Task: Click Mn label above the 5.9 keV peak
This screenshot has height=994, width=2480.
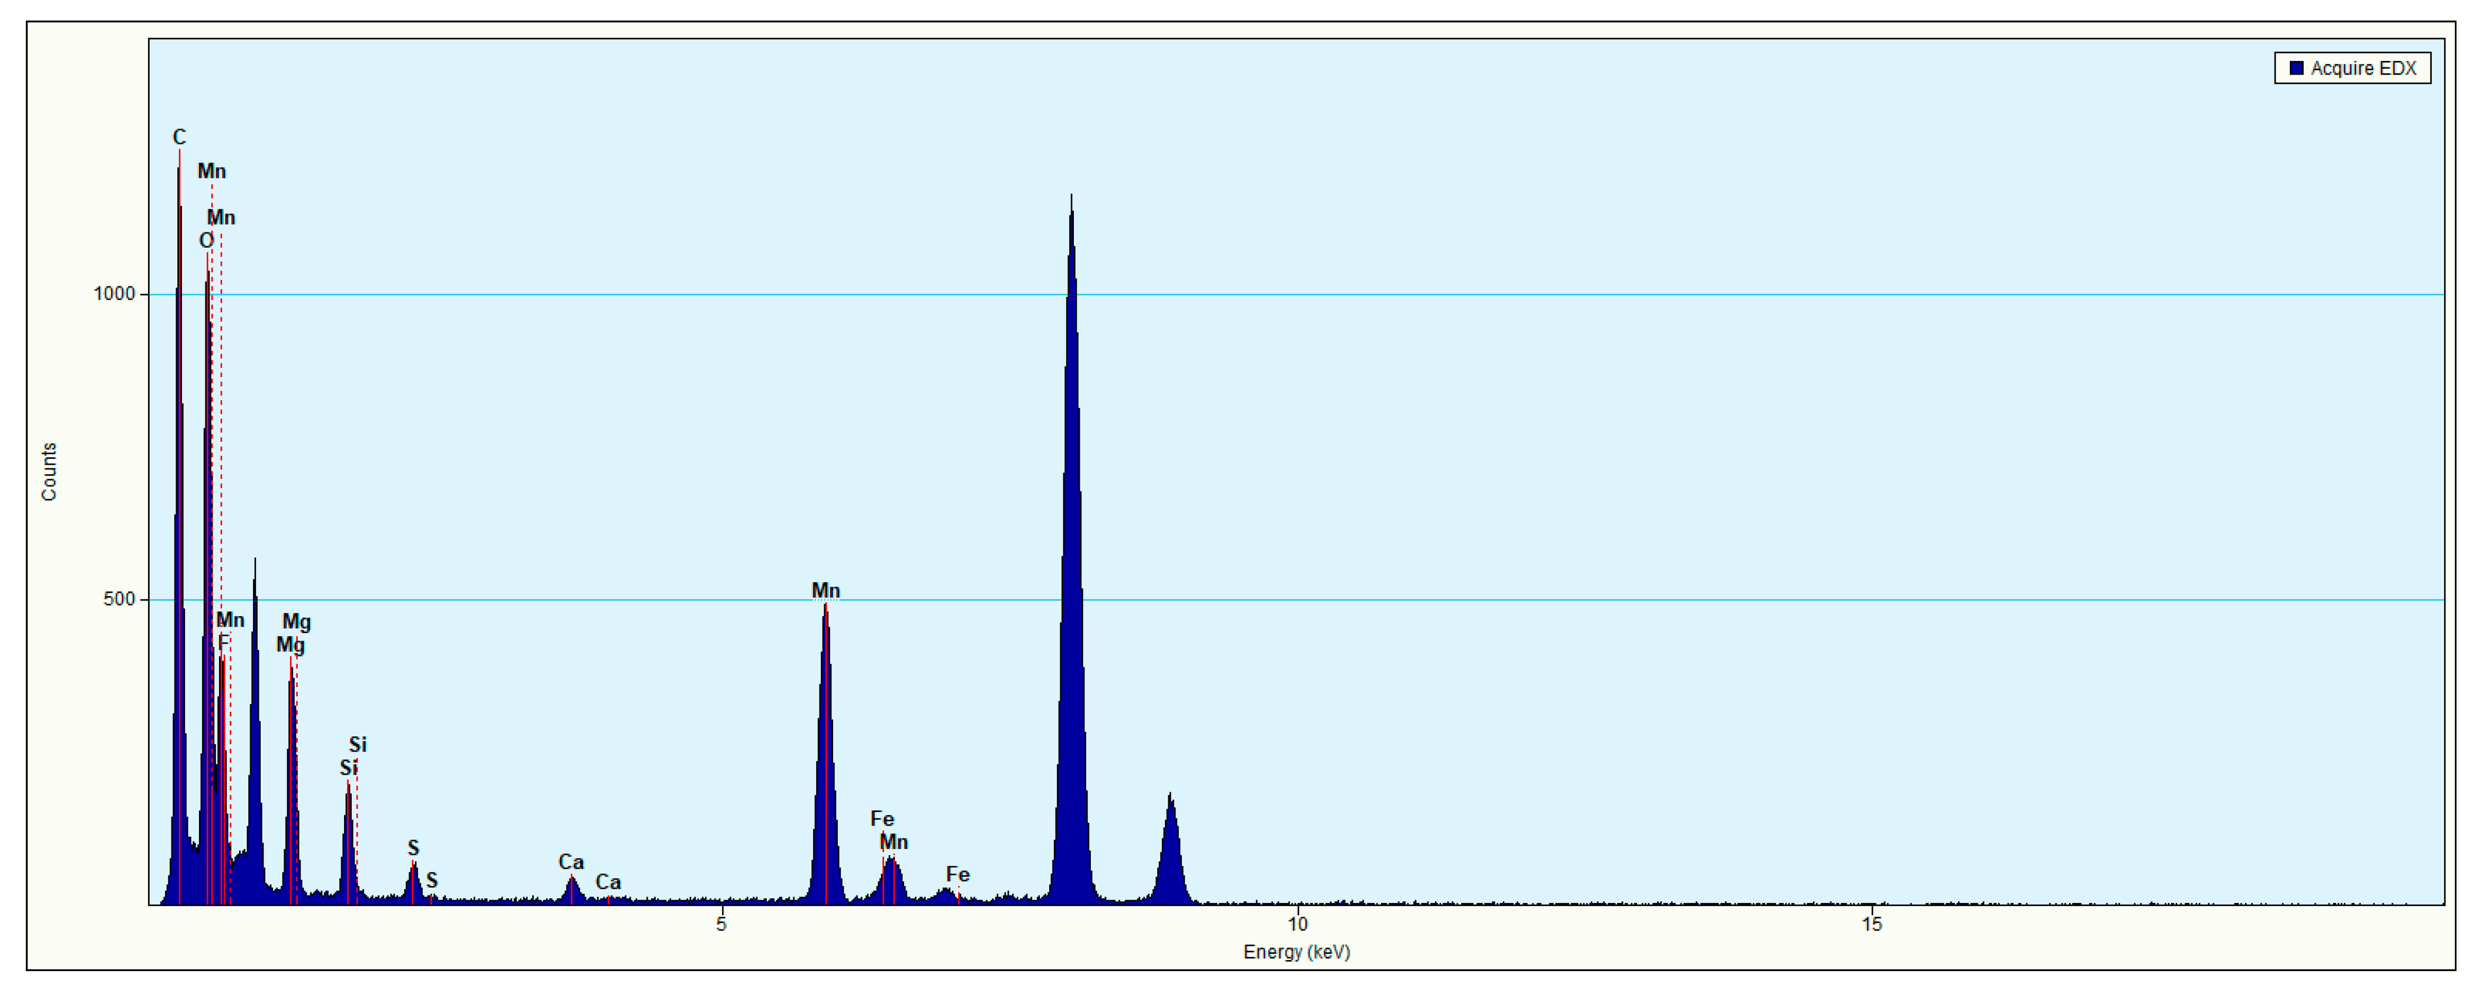Action: coord(825,591)
